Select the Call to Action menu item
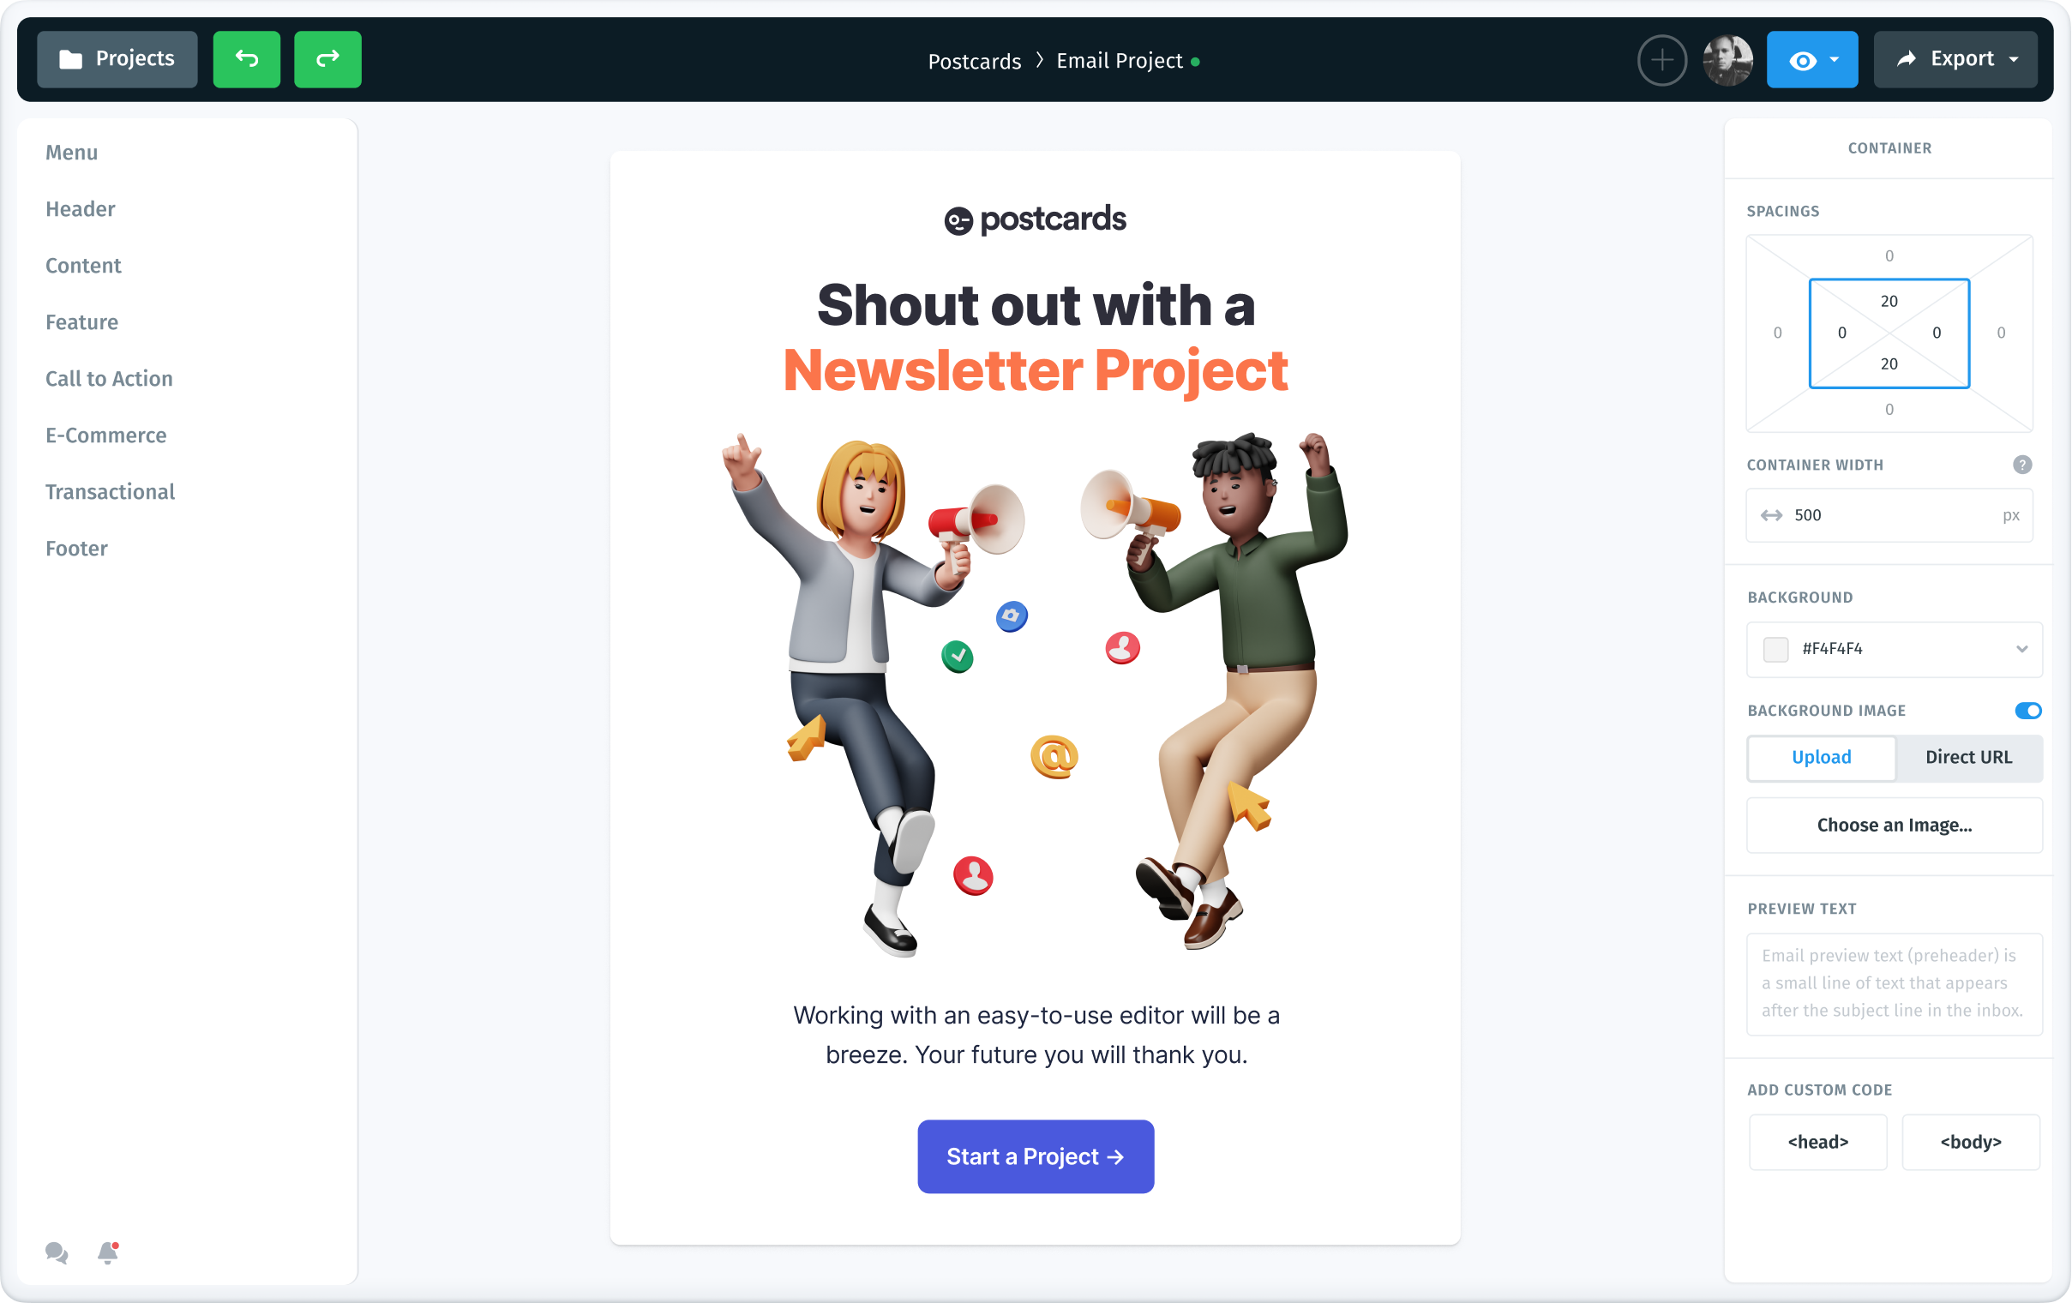This screenshot has height=1303, width=2072. 108,377
